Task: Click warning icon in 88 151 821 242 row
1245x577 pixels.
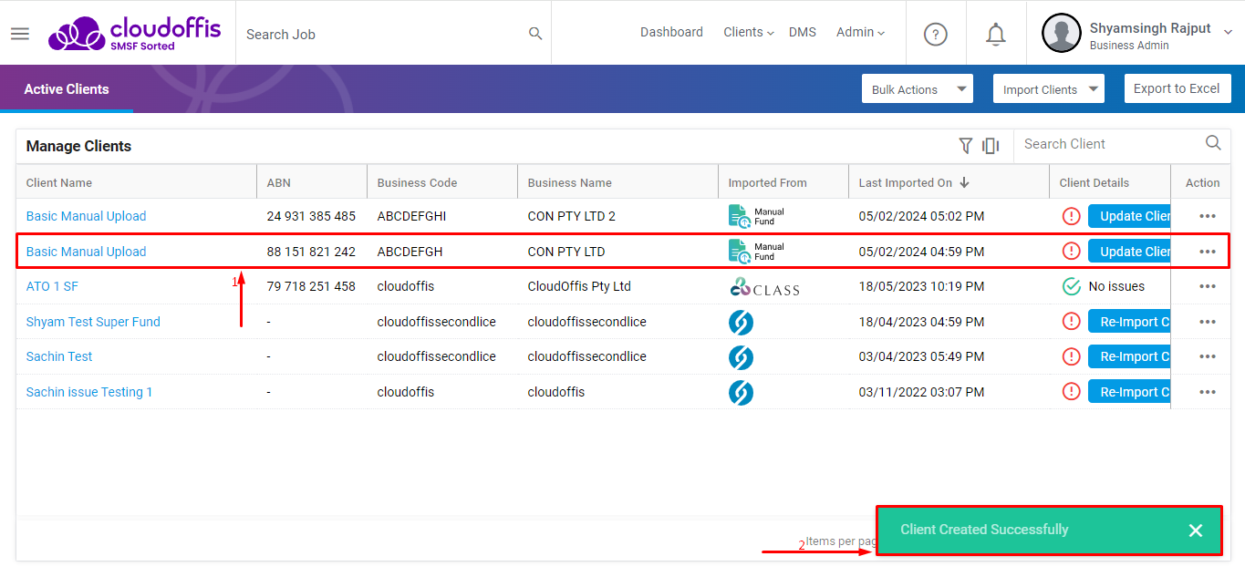Action: [x=1072, y=252]
